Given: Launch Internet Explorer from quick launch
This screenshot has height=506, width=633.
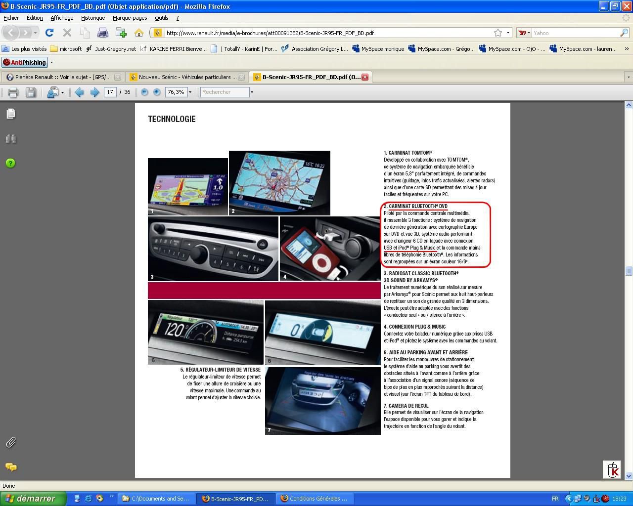Looking at the screenshot, I should [88, 499].
